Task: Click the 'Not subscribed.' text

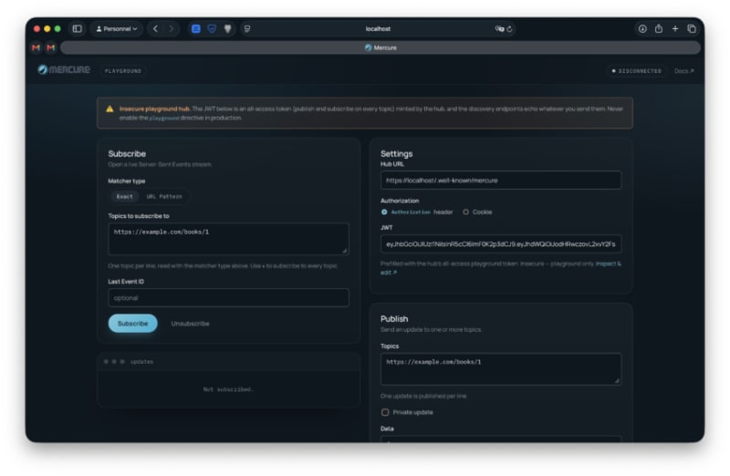Action: [228, 389]
